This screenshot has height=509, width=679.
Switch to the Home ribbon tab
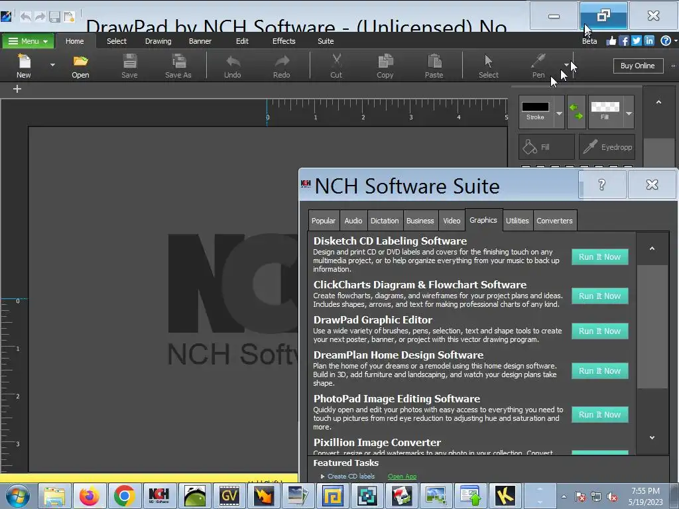(74, 41)
